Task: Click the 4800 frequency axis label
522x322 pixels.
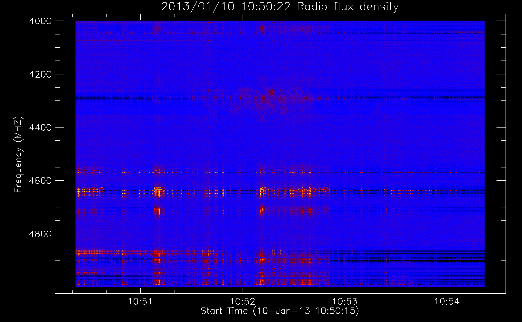Action: coord(40,234)
